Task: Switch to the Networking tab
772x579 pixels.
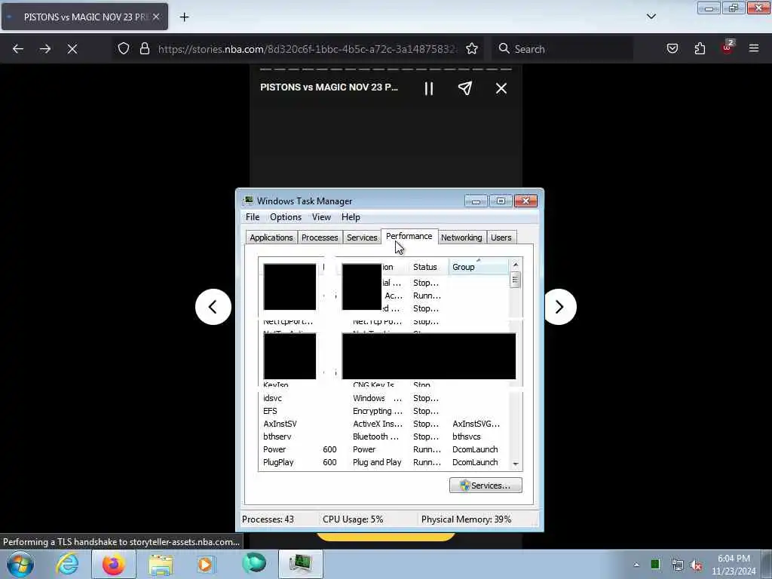Action: click(x=461, y=237)
